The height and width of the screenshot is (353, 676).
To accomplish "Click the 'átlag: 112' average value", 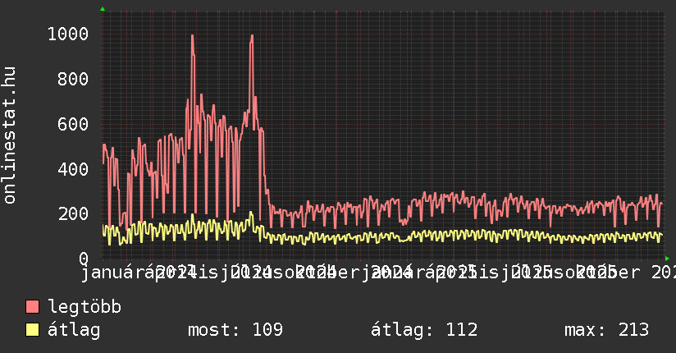I will [x=424, y=330].
